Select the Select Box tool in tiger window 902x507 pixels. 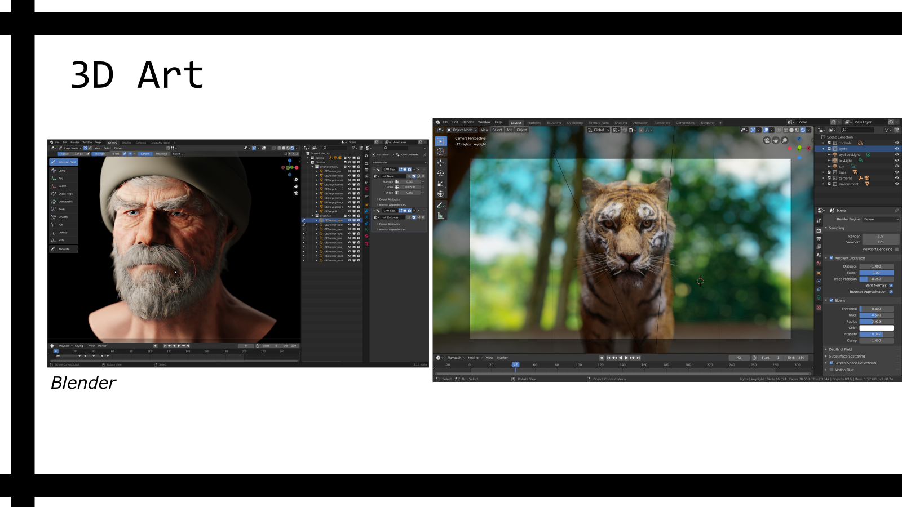point(441,141)
